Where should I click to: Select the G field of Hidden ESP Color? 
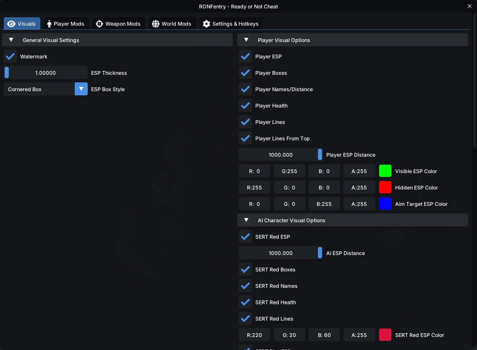[289, 187]
